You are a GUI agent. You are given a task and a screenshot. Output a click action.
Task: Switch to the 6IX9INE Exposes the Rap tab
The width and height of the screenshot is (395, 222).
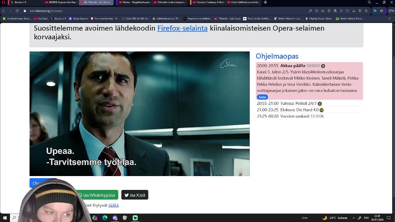60,2
